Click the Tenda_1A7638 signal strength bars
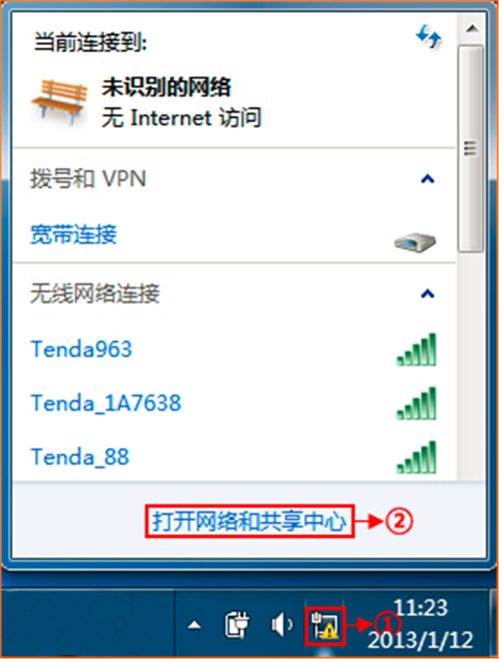 click(416, 403)
